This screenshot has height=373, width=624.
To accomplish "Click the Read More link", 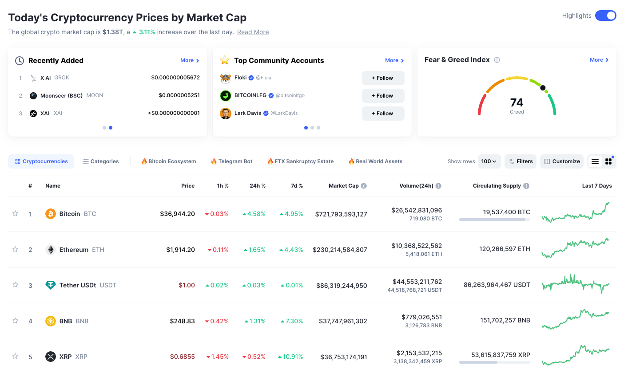I will [253, 32].
